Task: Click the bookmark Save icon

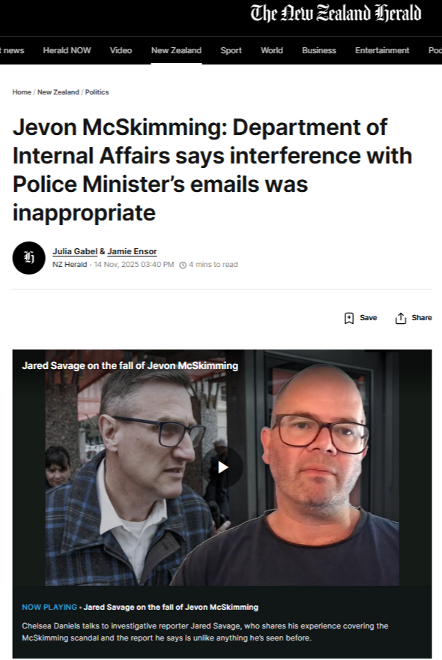Action: pos(348,318)
